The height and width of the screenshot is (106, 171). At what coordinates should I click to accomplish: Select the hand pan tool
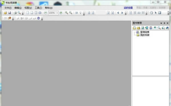point(151,13)
